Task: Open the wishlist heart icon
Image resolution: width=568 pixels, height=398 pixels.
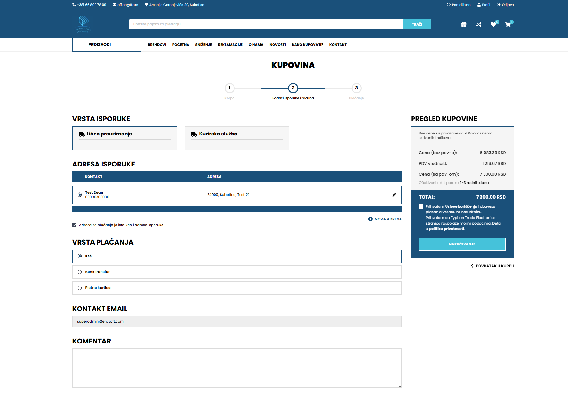Action: pyautogui.click(x=493, y=24)
